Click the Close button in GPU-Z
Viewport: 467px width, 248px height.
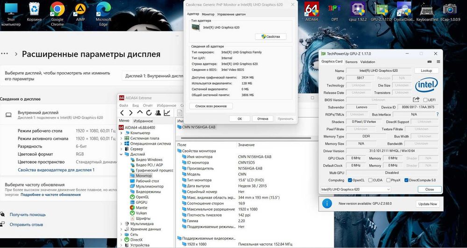coord(430,189)
